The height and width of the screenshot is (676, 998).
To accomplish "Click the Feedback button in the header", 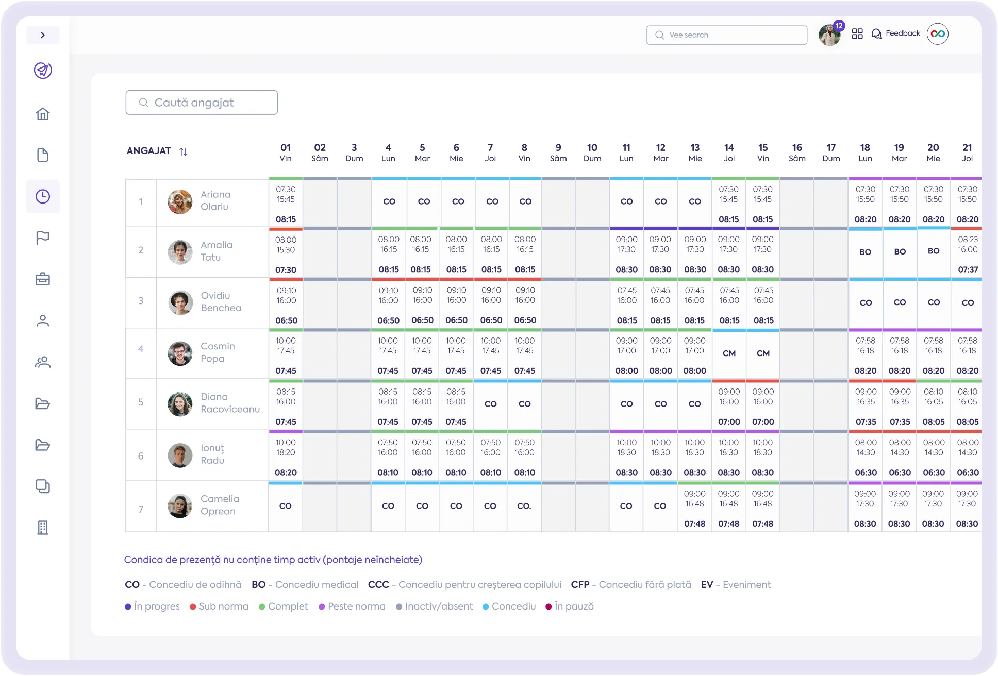I will click(896, 33).
